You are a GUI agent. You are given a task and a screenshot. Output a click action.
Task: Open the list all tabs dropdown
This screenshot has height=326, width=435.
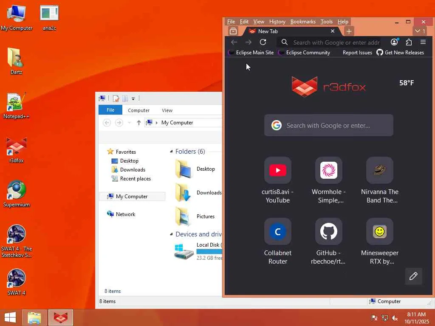tap(420, 31)
